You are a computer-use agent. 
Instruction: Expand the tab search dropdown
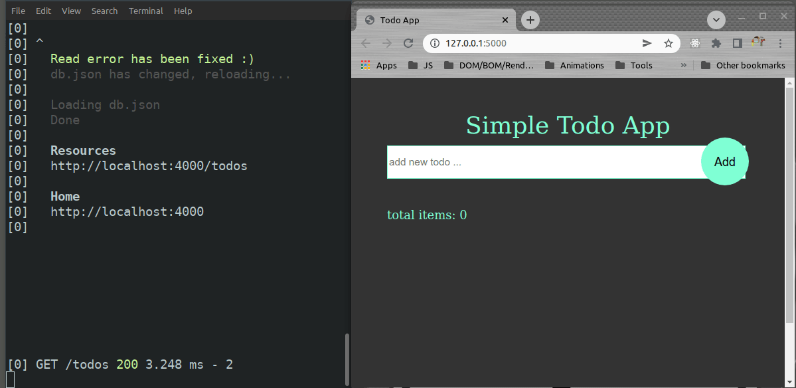tap(716, 20)
